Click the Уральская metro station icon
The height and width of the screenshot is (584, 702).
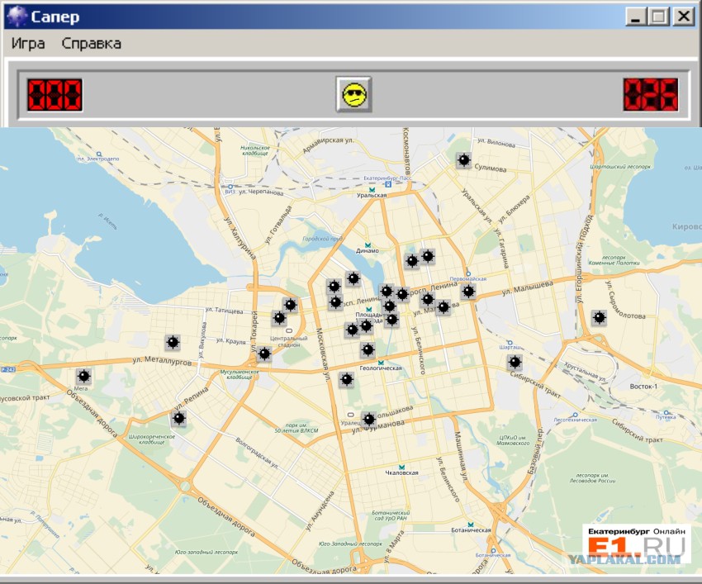coord(372,190)
